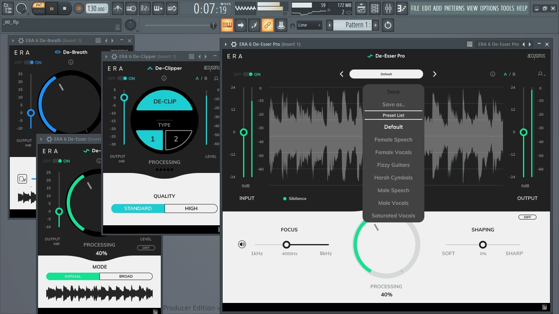Click the De-Breath info icon
Viewport: 559px width, 314px height.
(71, 62)
